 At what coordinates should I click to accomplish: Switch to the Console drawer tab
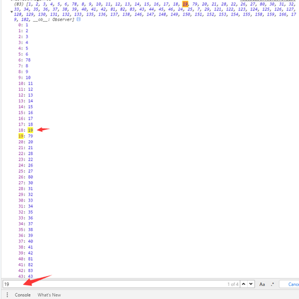point(22,295)
